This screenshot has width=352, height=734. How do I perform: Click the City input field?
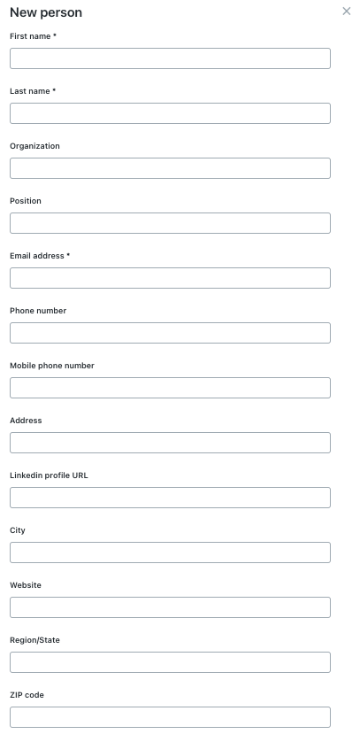(170, 552)
